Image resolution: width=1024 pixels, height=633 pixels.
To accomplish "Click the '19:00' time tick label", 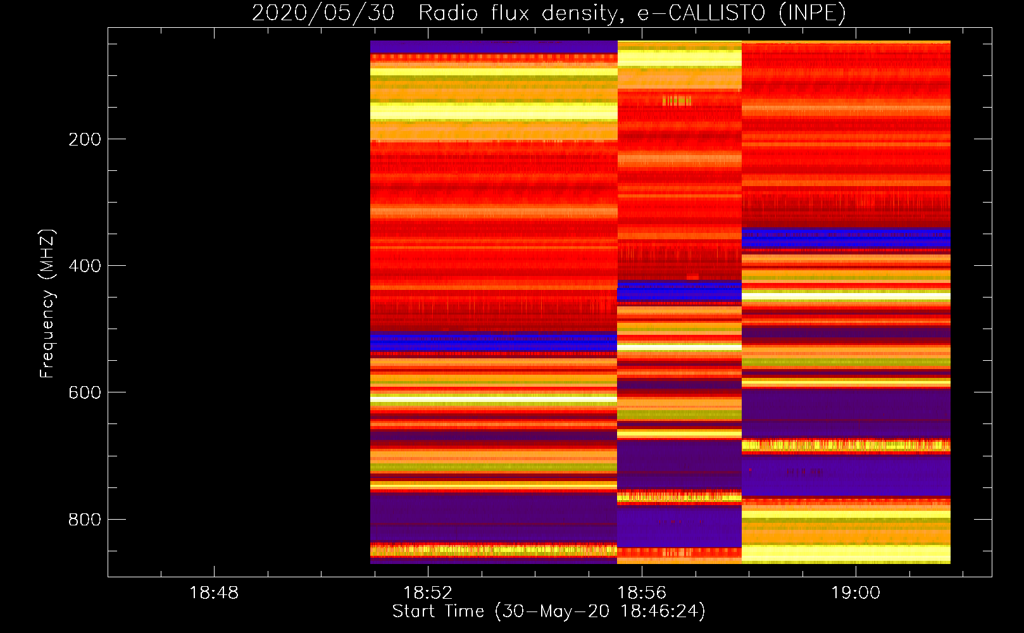I will (x=856, y=593).
